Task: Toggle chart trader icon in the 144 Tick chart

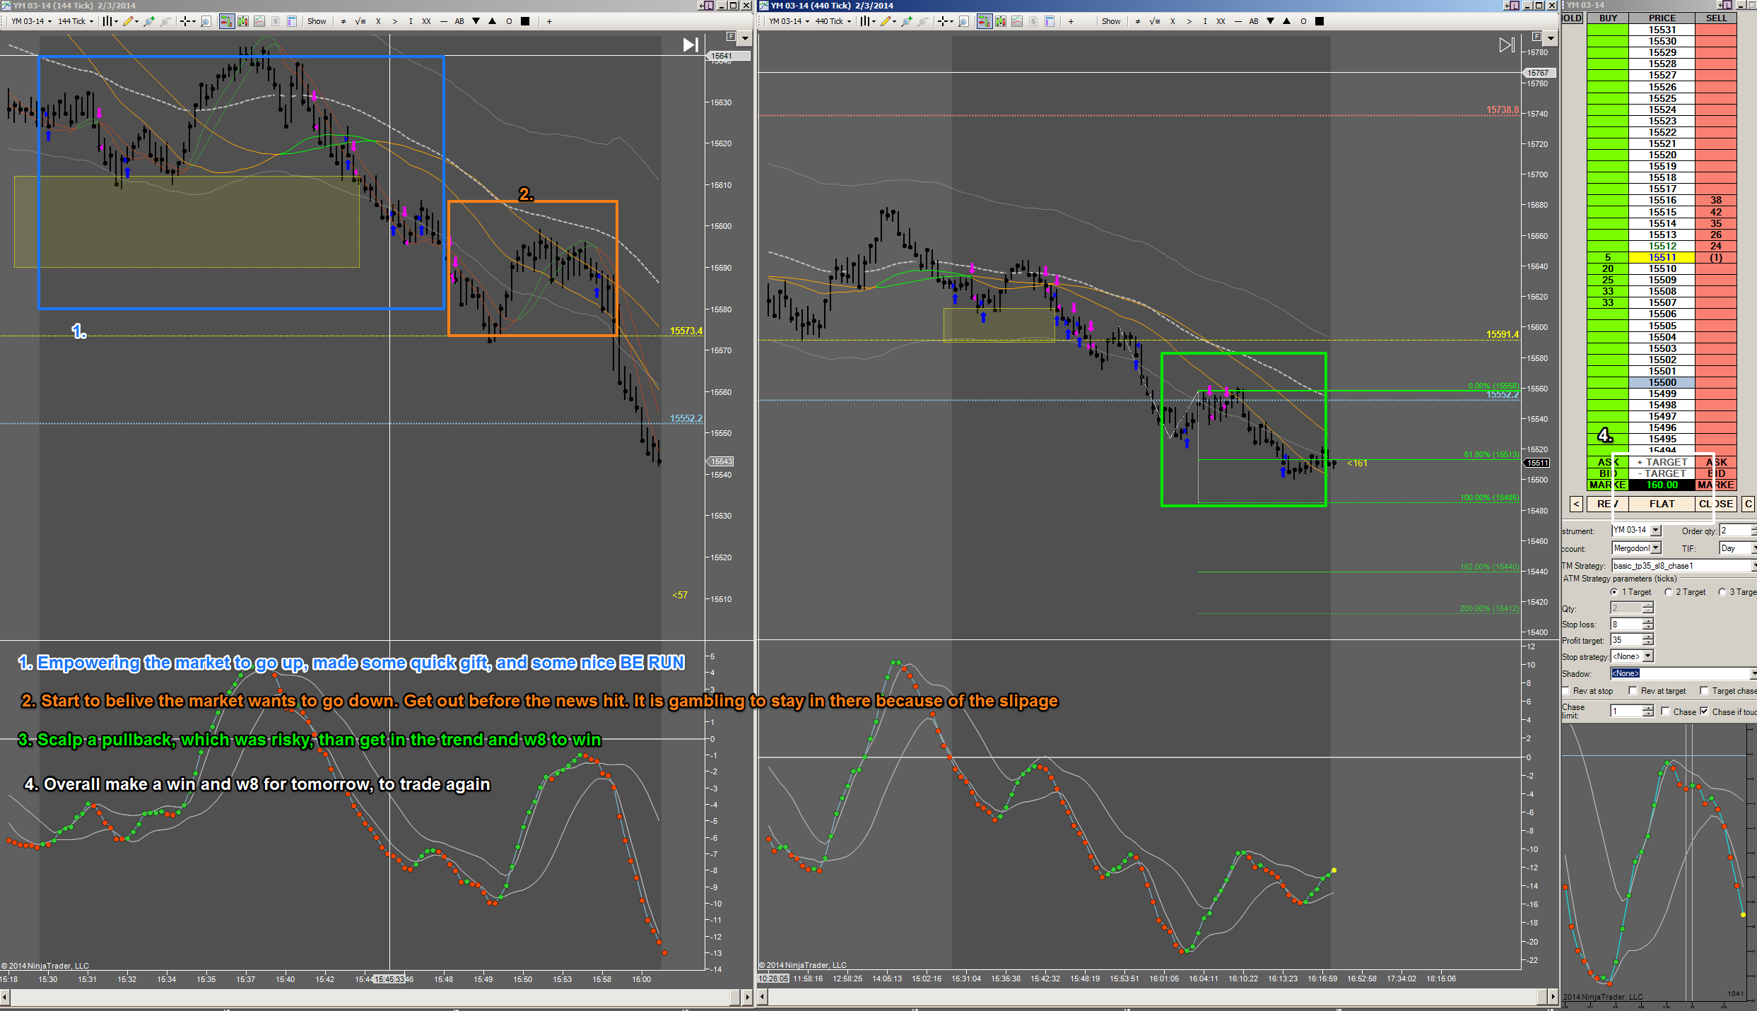Action: (x=226, y=21)
